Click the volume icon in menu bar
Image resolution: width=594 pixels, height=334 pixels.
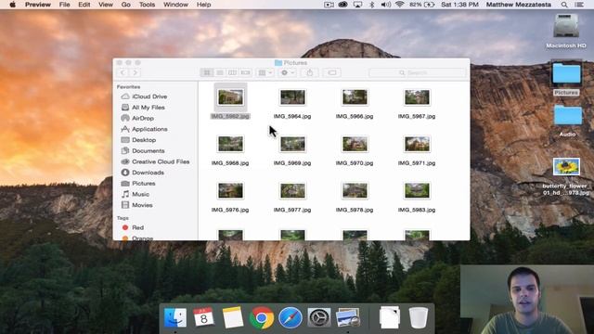(386, 5)
